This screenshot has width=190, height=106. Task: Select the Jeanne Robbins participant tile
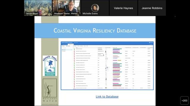[x=152, y=8]
